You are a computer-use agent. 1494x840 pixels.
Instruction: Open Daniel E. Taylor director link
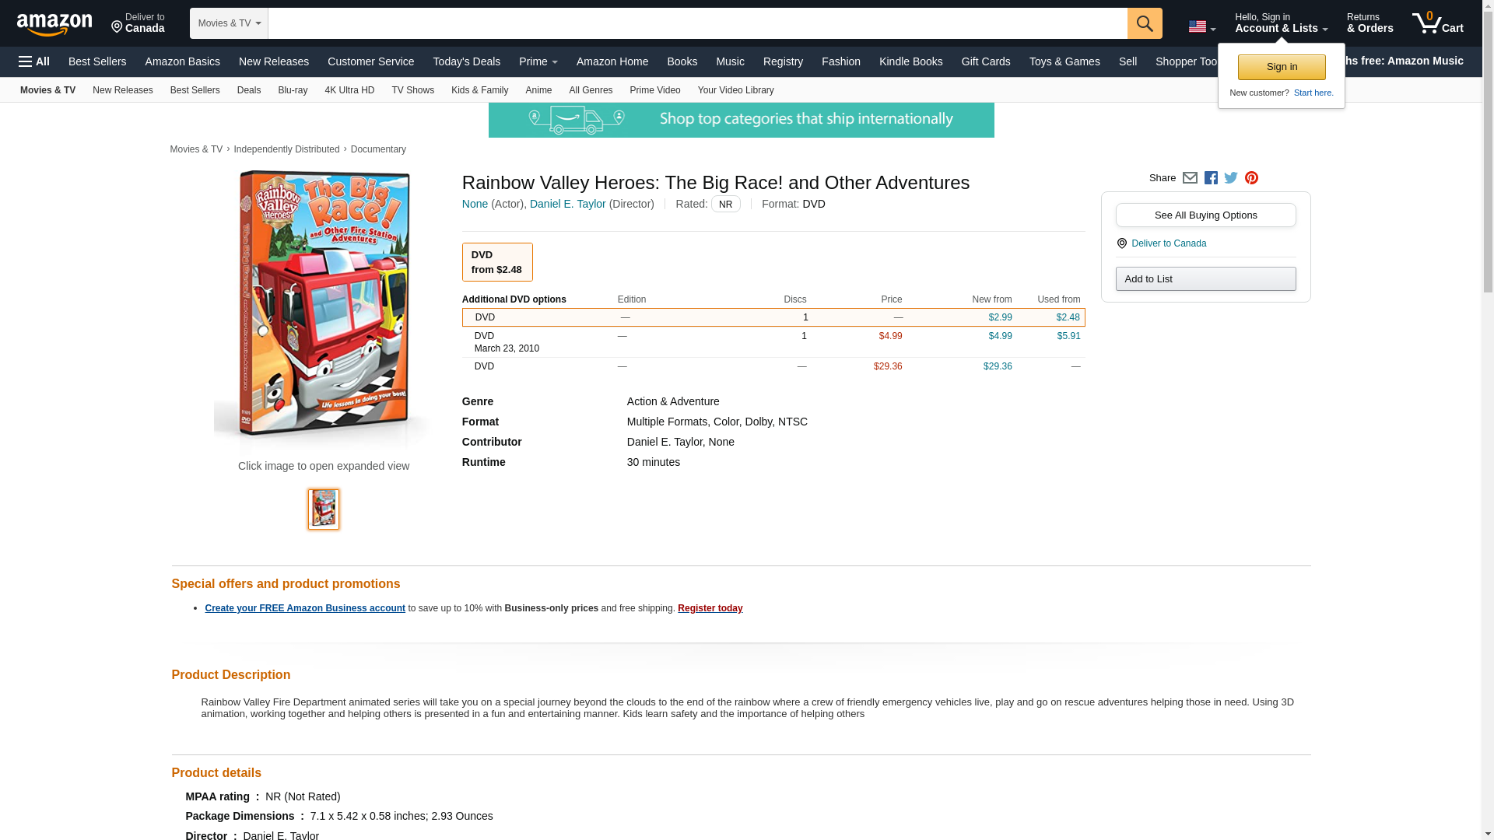click(x=567, y=204)
